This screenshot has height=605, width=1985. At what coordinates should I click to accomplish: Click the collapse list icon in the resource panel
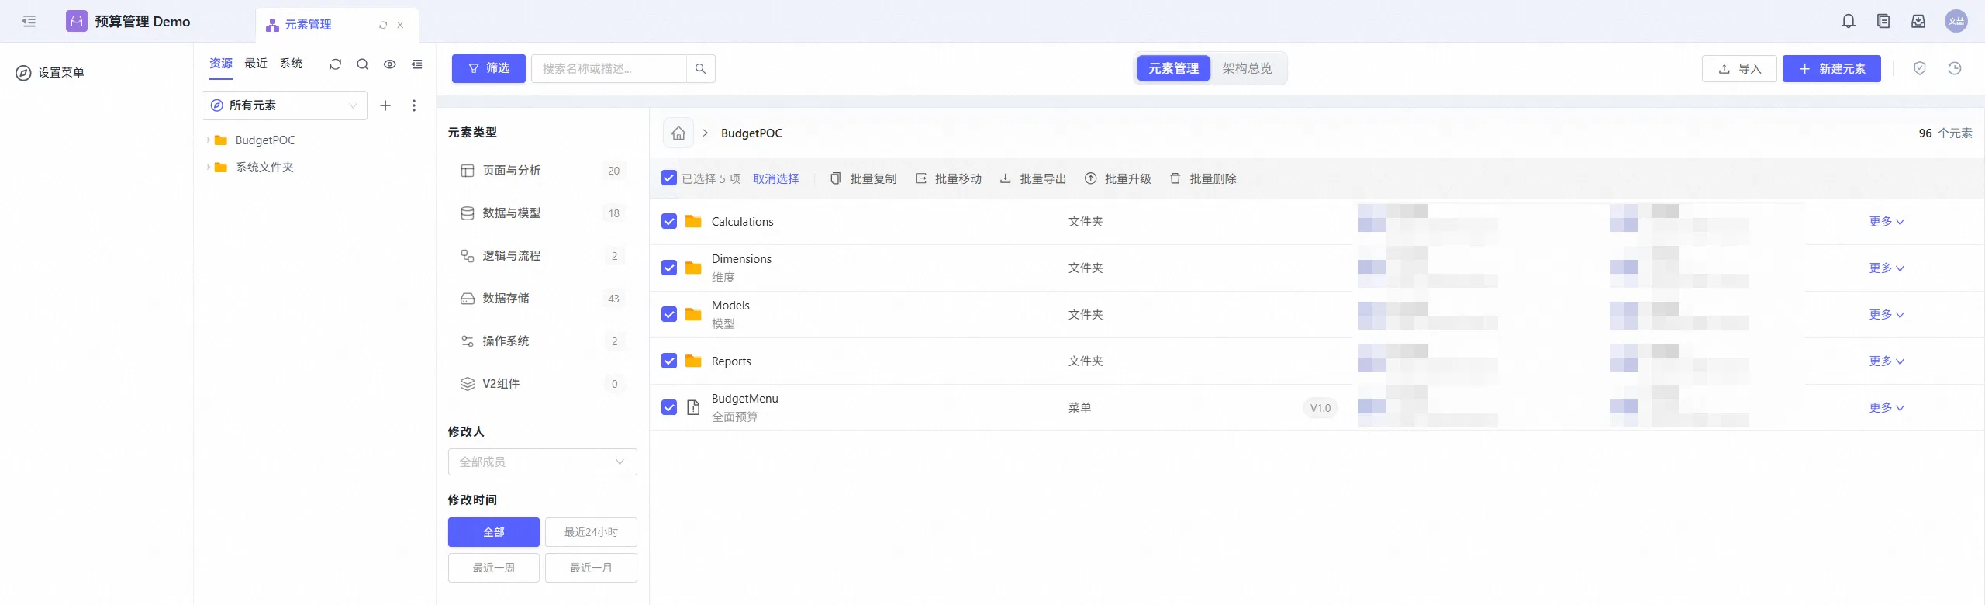click(x=417, y=64)
